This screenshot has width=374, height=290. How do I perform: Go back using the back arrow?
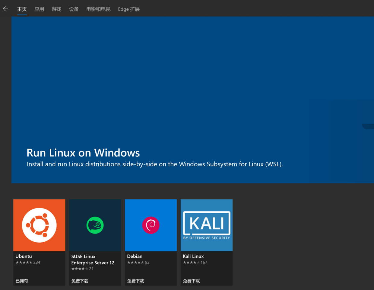click(6, 9)
